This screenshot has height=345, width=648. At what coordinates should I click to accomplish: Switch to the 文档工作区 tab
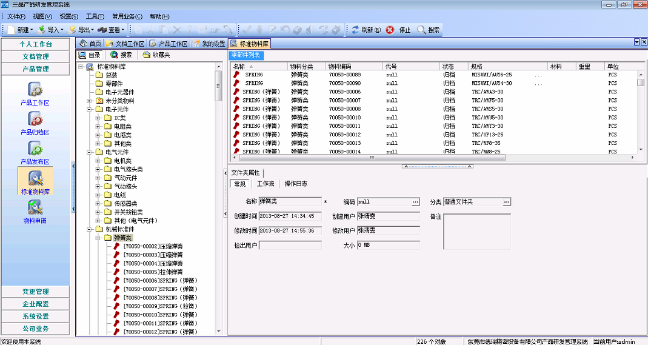(125, 44)
